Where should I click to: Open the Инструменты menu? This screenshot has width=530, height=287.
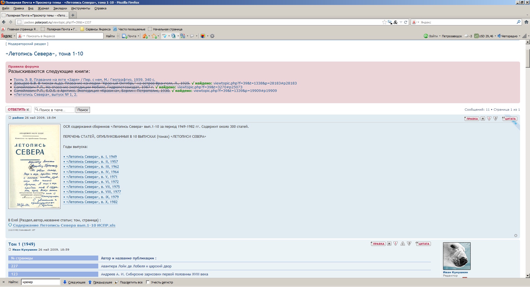[81, 8]
